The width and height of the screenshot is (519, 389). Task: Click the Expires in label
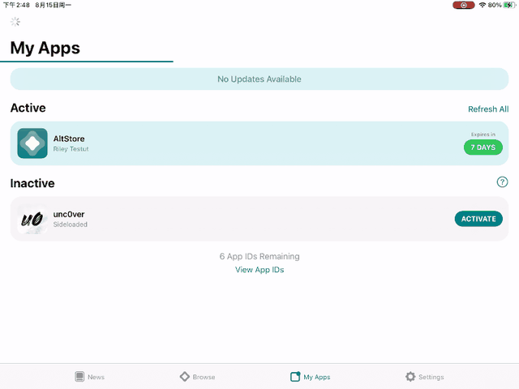(x=483, y=135)
